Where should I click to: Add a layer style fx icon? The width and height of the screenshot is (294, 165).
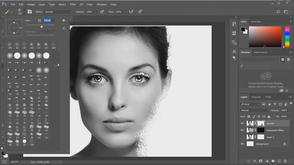coord(254,161)
